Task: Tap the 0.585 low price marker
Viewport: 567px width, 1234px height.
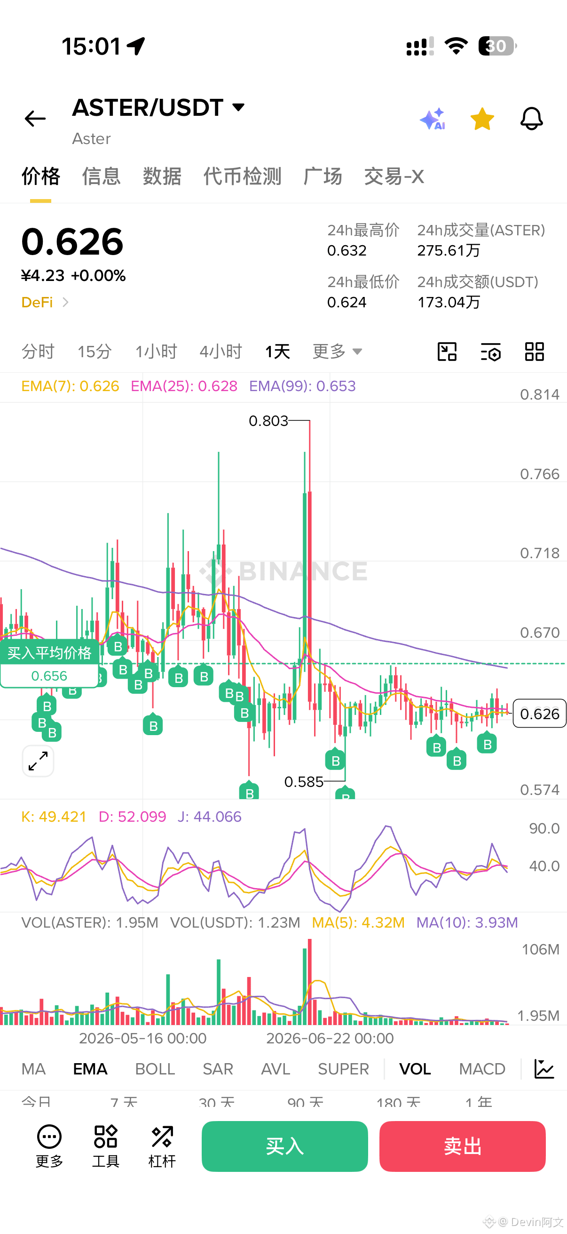Action: click(304, 782)
